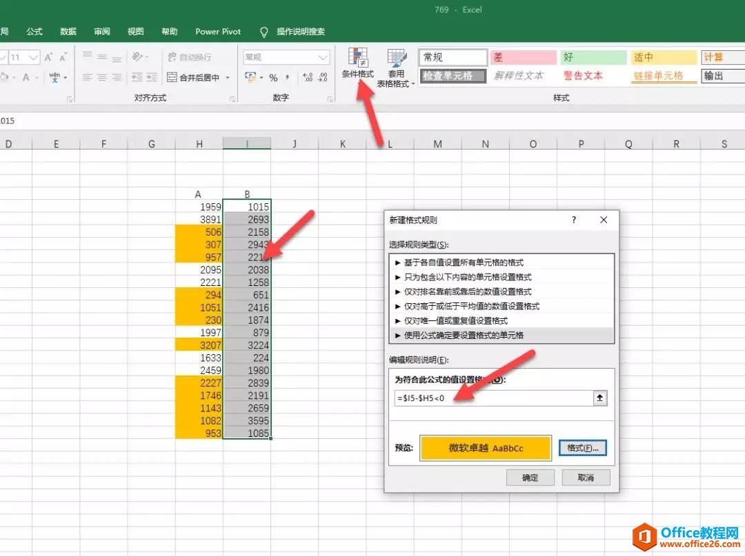Viewport: 745px width, 556px height.
Task: Apply Percent Style number format
Action: (x=273, y=76)
